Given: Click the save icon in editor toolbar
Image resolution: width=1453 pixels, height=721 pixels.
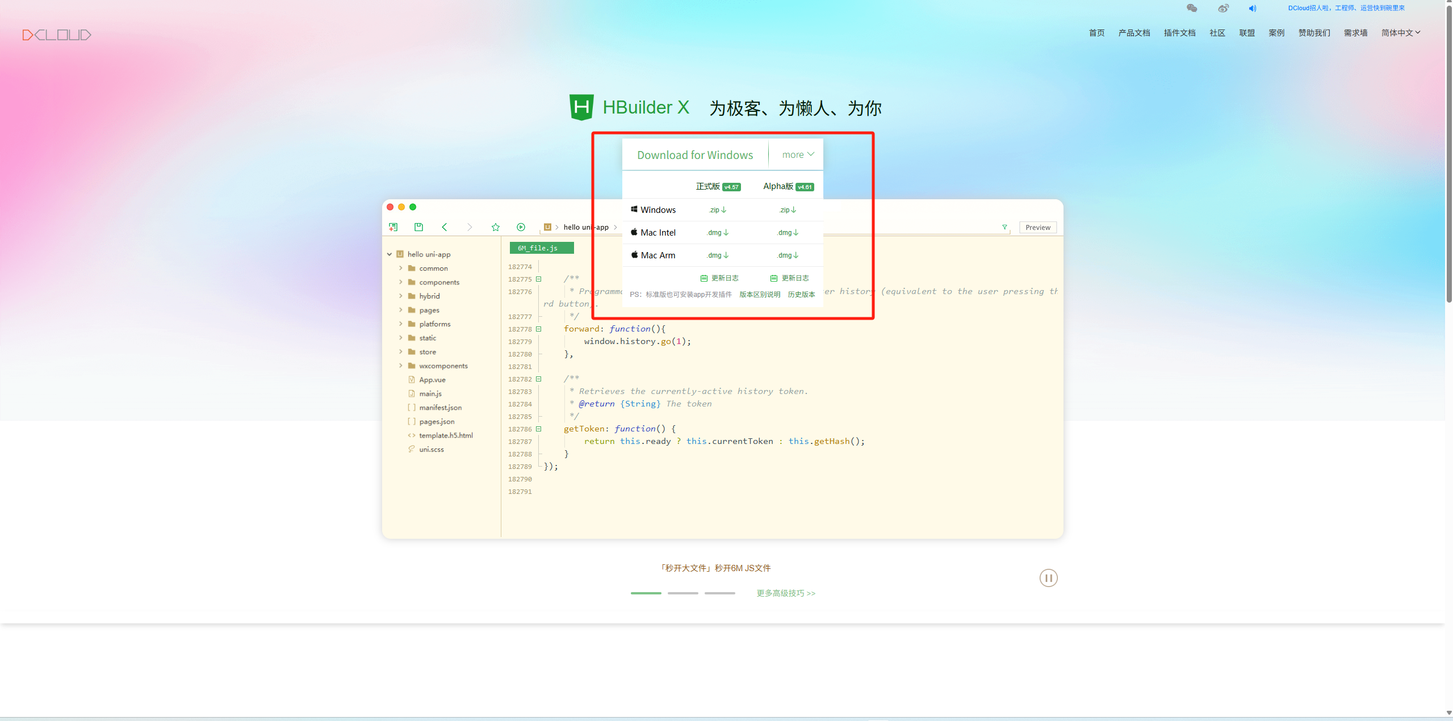Looking at the screenshot, I should click(418, 227).
